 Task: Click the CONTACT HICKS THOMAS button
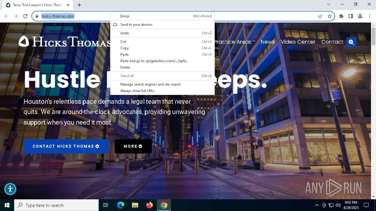pos(66,146)
